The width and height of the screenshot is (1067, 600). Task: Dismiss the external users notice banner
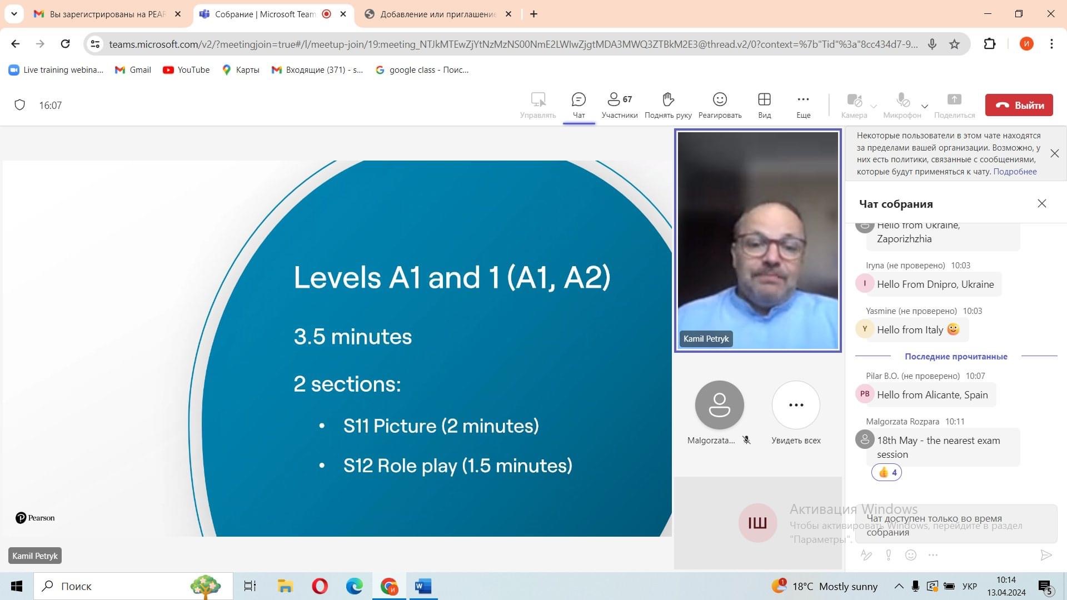[1054, 153]
